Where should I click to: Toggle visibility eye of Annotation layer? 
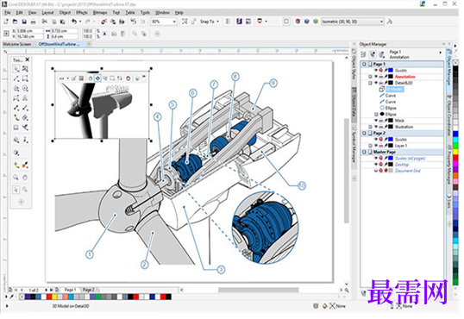[x=376, y=77]
